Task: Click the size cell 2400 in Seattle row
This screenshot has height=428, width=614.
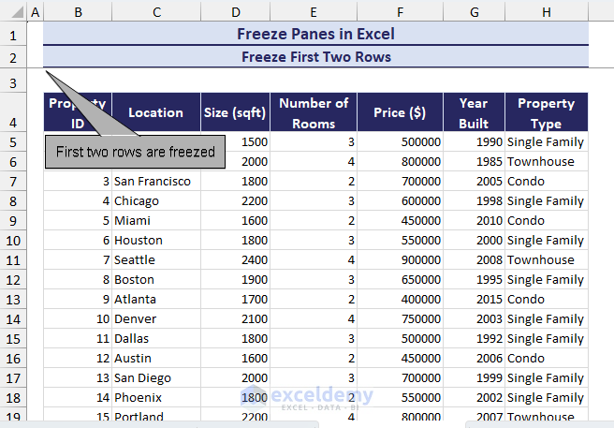Action: tap(235, 259)
